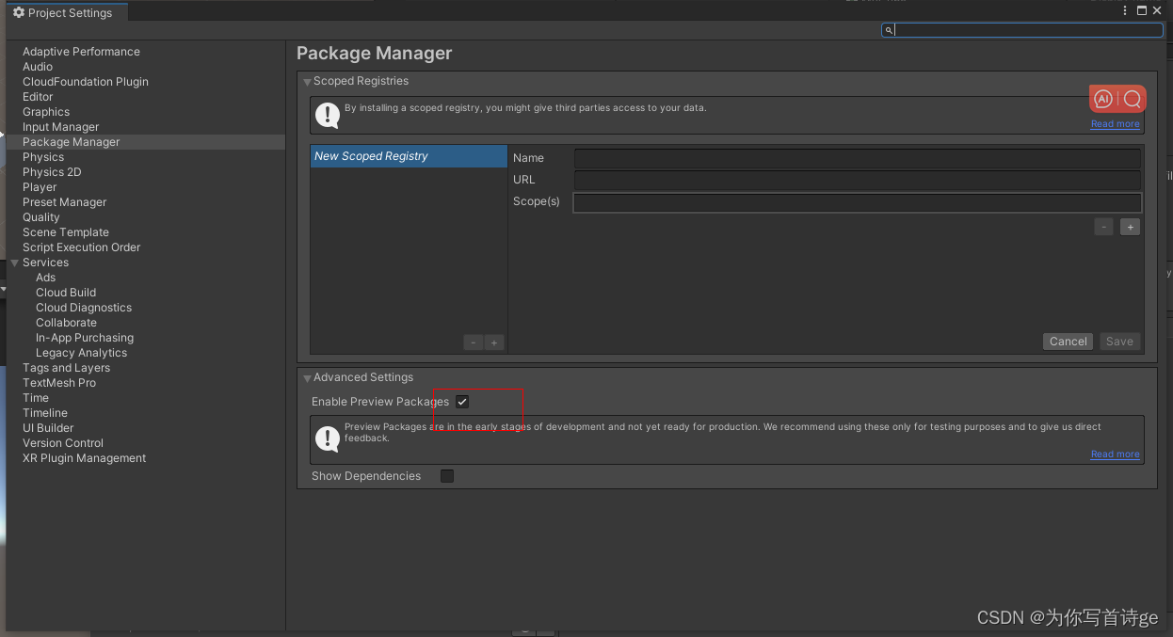1173x637 pixels.
Task: Click the warning icon beside scoped registry notice
Action: pos(328,115)
